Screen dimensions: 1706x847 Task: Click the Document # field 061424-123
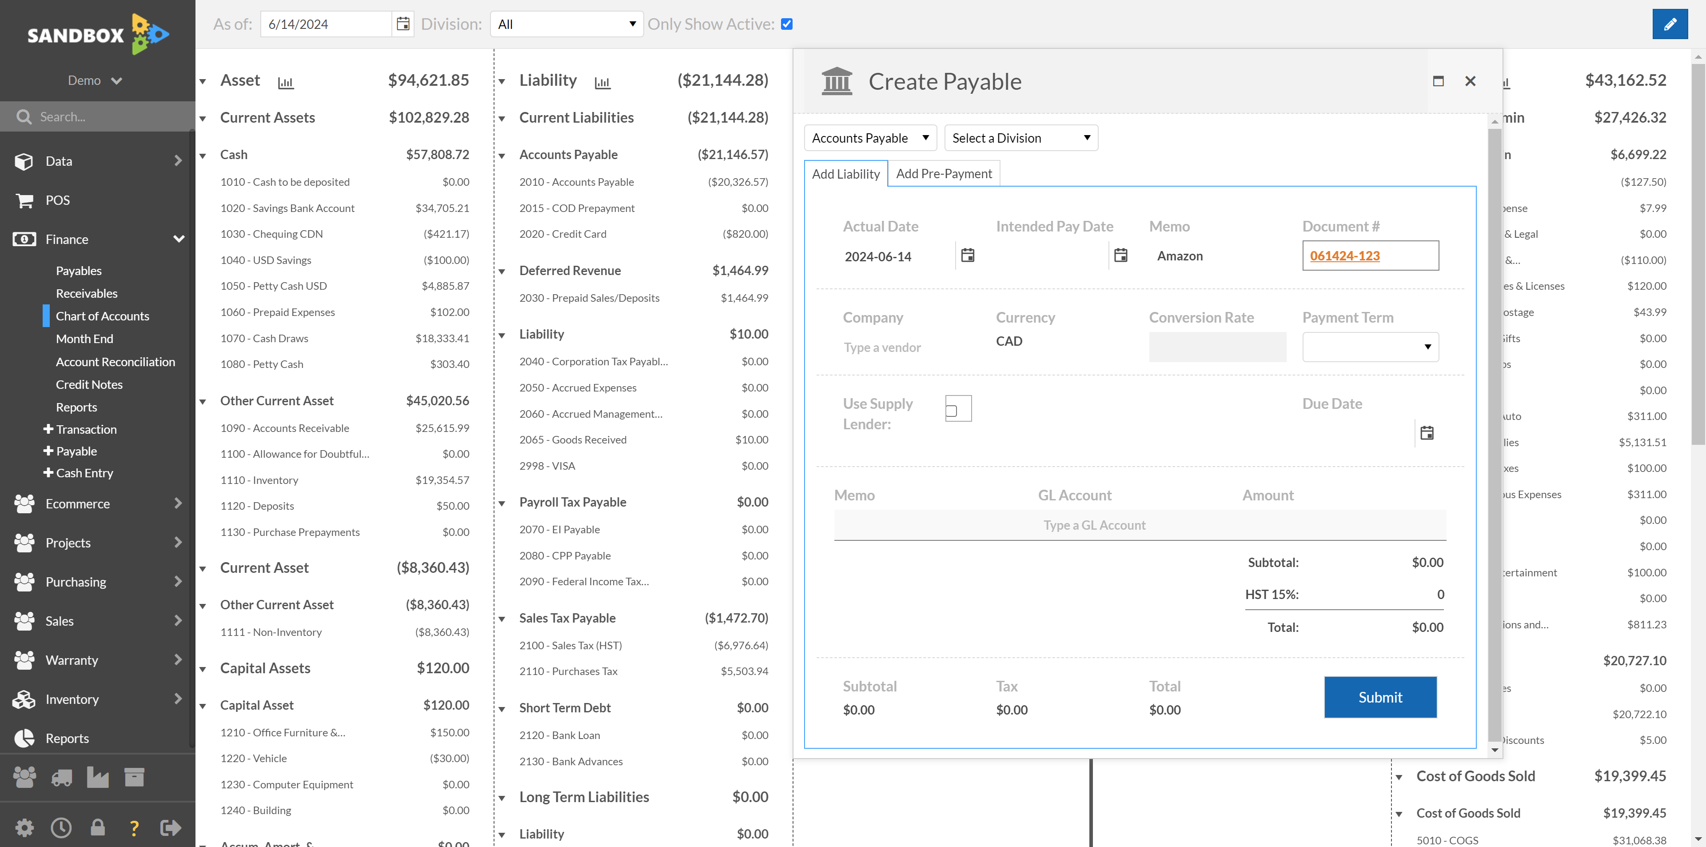coord(1370,256)
